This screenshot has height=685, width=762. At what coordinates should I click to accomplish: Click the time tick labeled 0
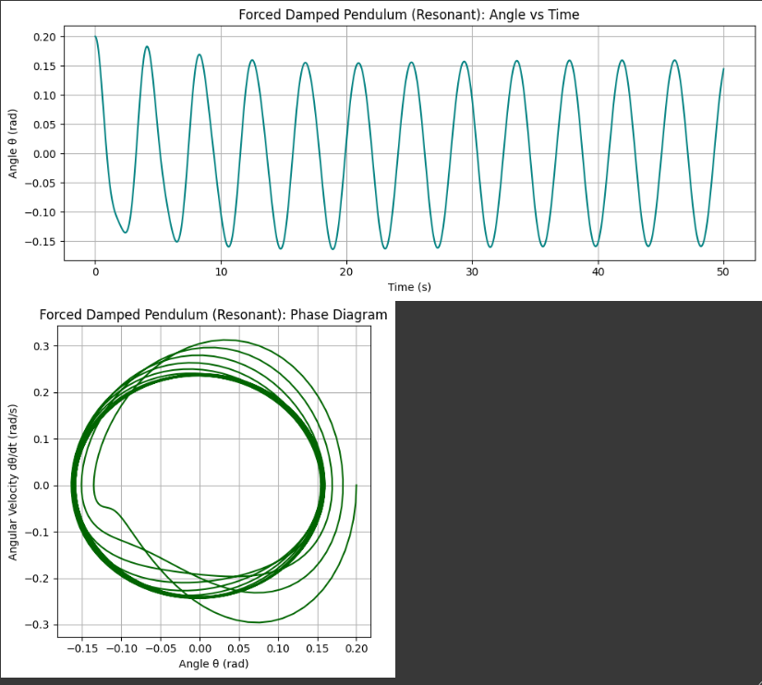coord(94,272)
